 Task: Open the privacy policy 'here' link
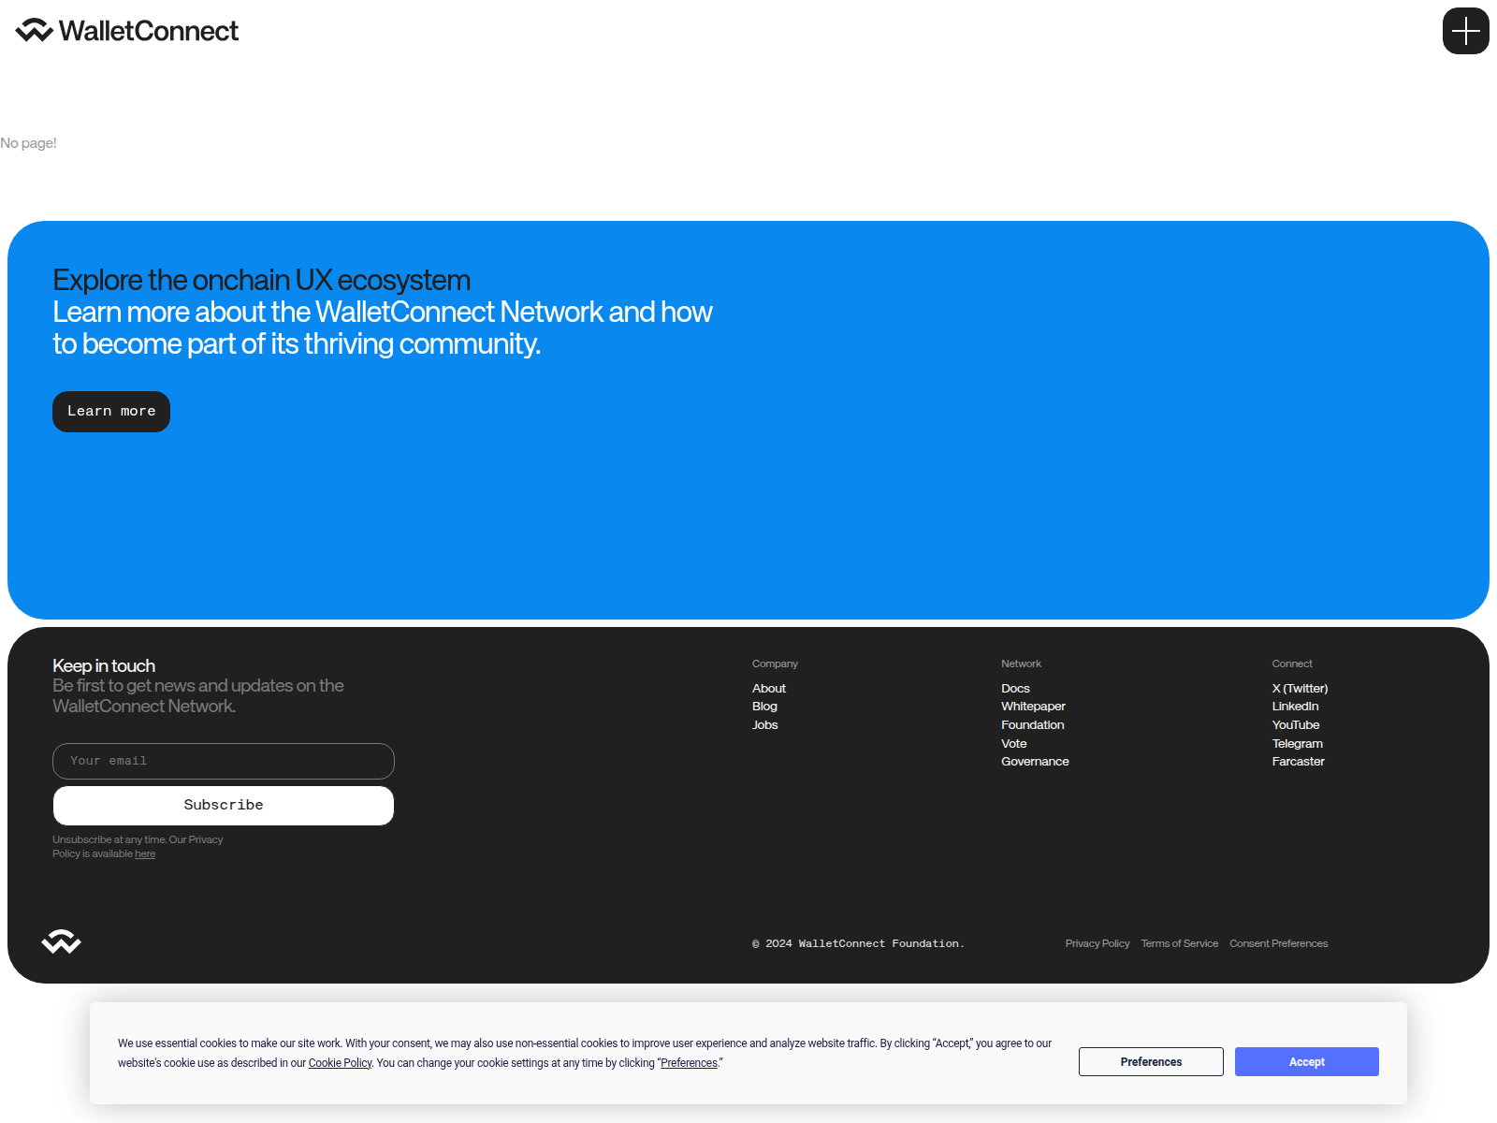point(145,854)
